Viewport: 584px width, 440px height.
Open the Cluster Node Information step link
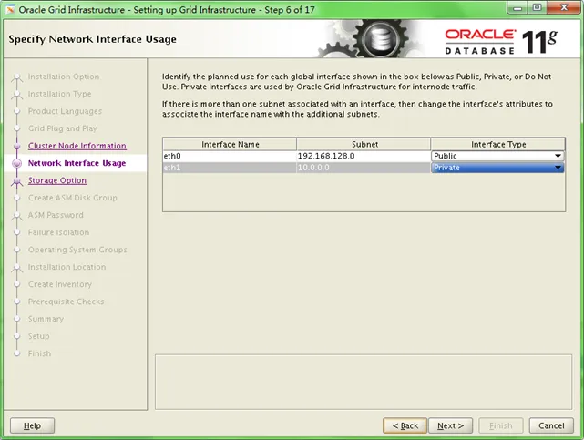77,146
